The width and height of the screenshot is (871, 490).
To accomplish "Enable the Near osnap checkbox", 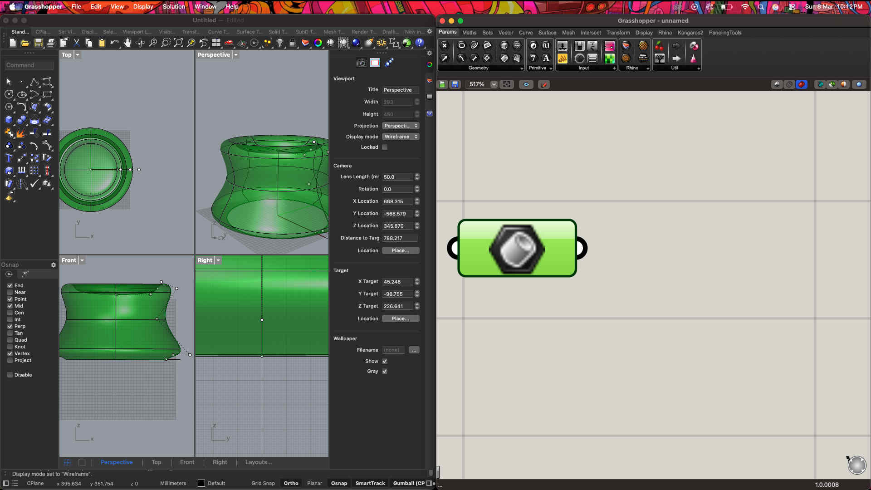I will pyautogui.click(x=10, y=293).
